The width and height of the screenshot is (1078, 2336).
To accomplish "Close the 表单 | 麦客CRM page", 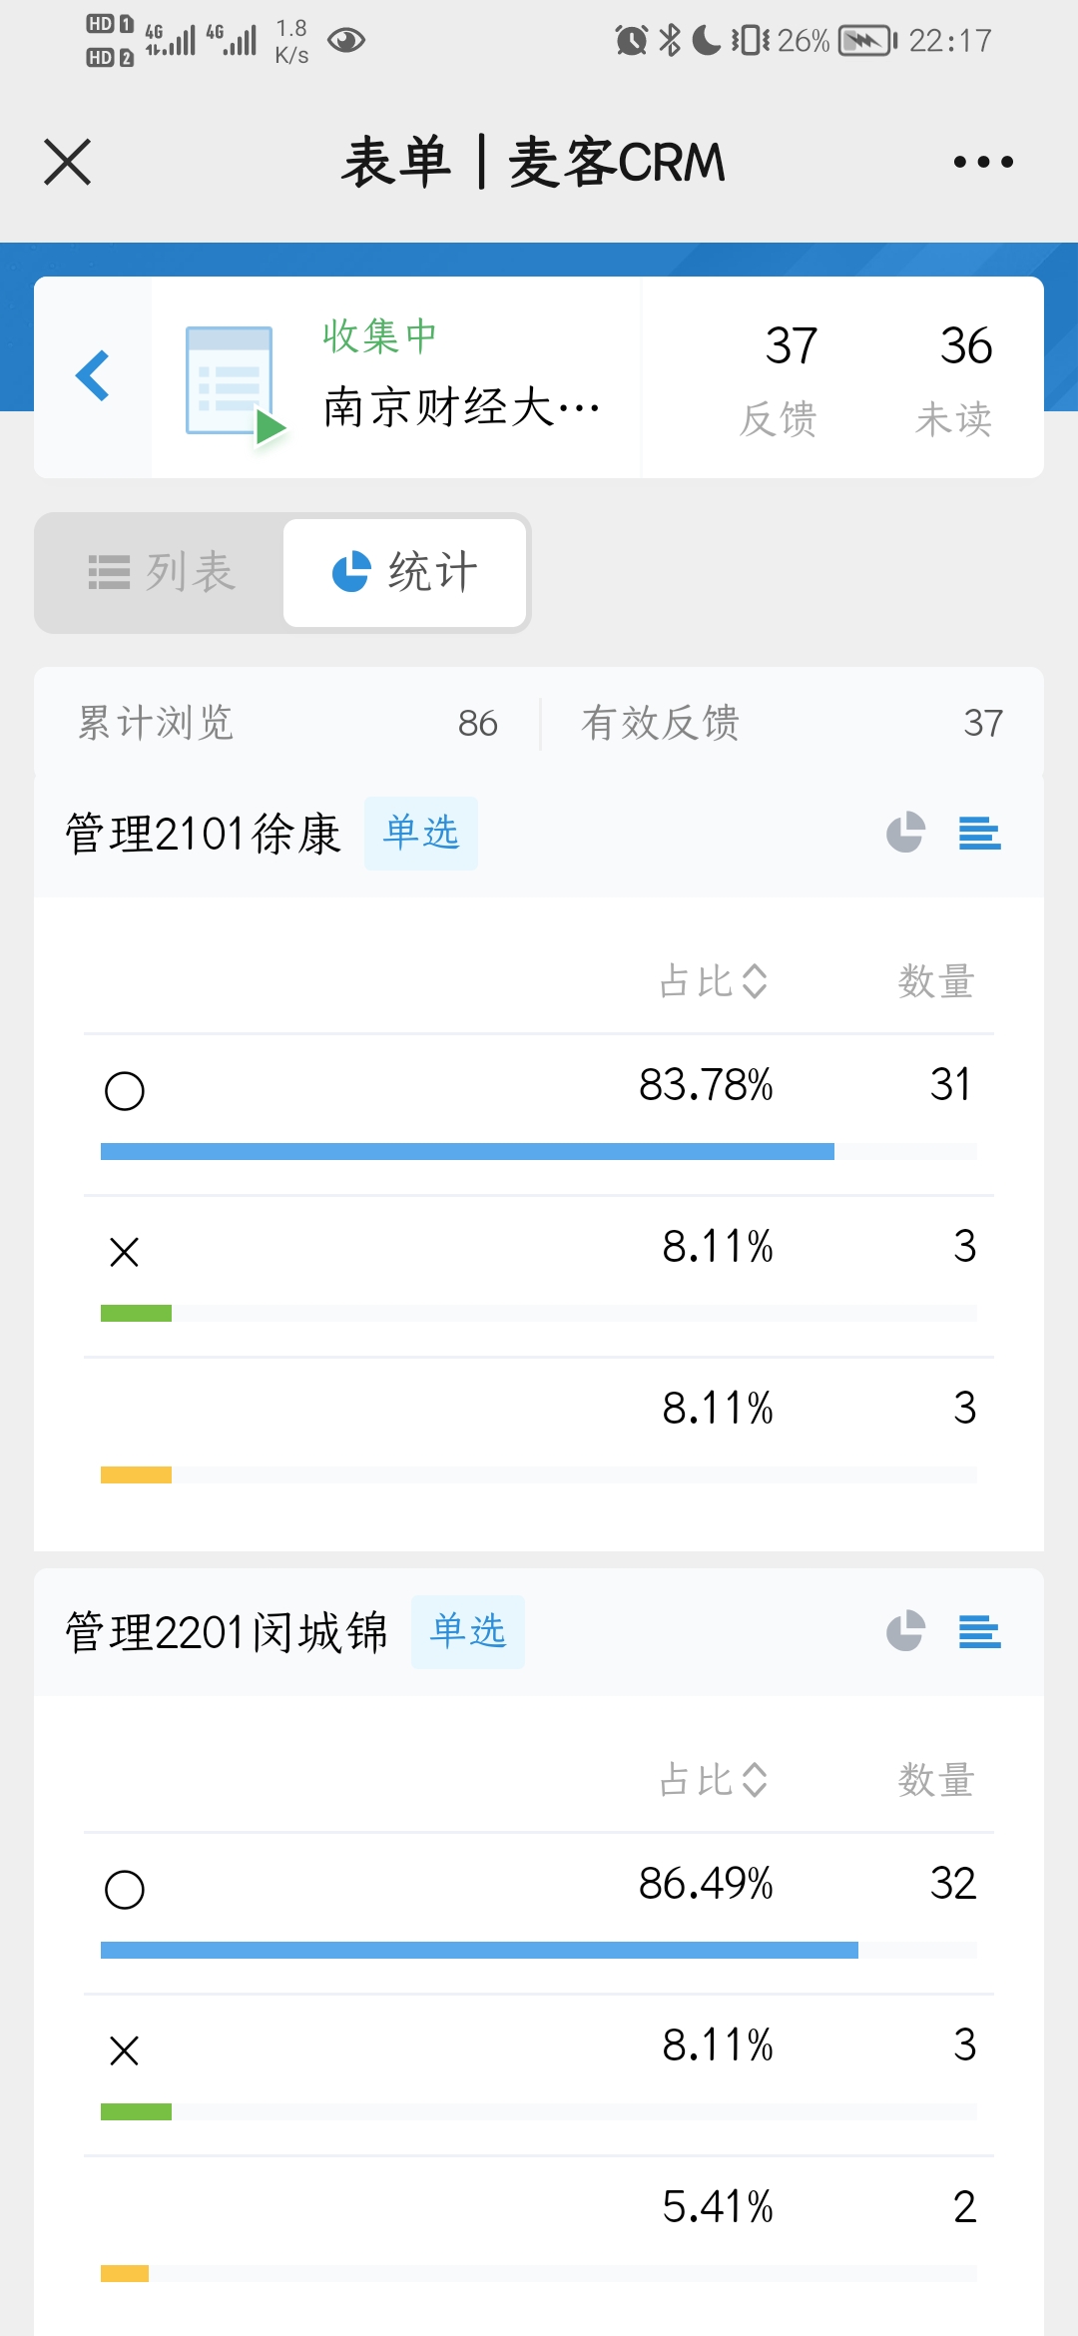I will click(x=68, y=162).
